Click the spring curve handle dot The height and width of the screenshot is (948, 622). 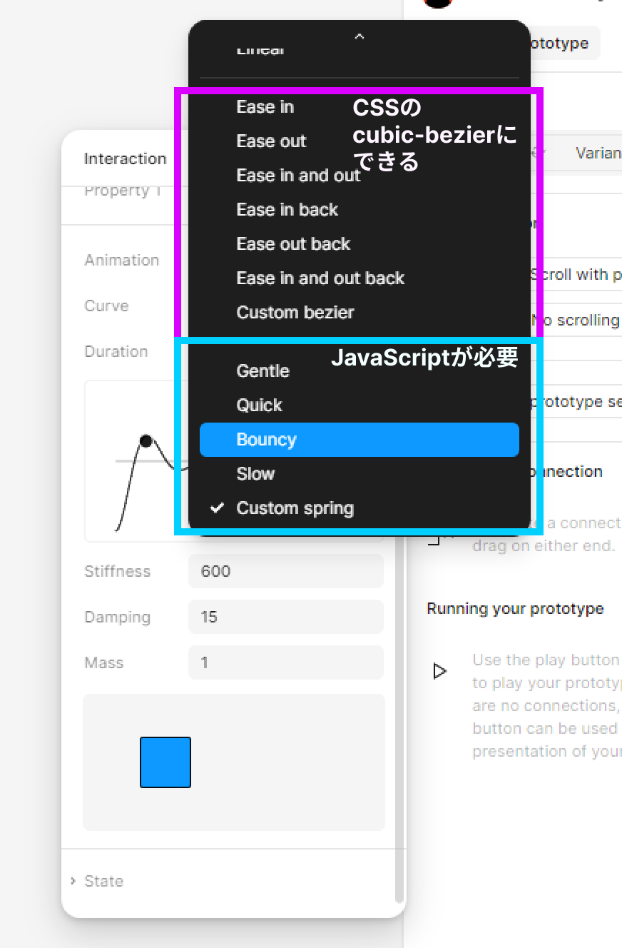point(146,441)
